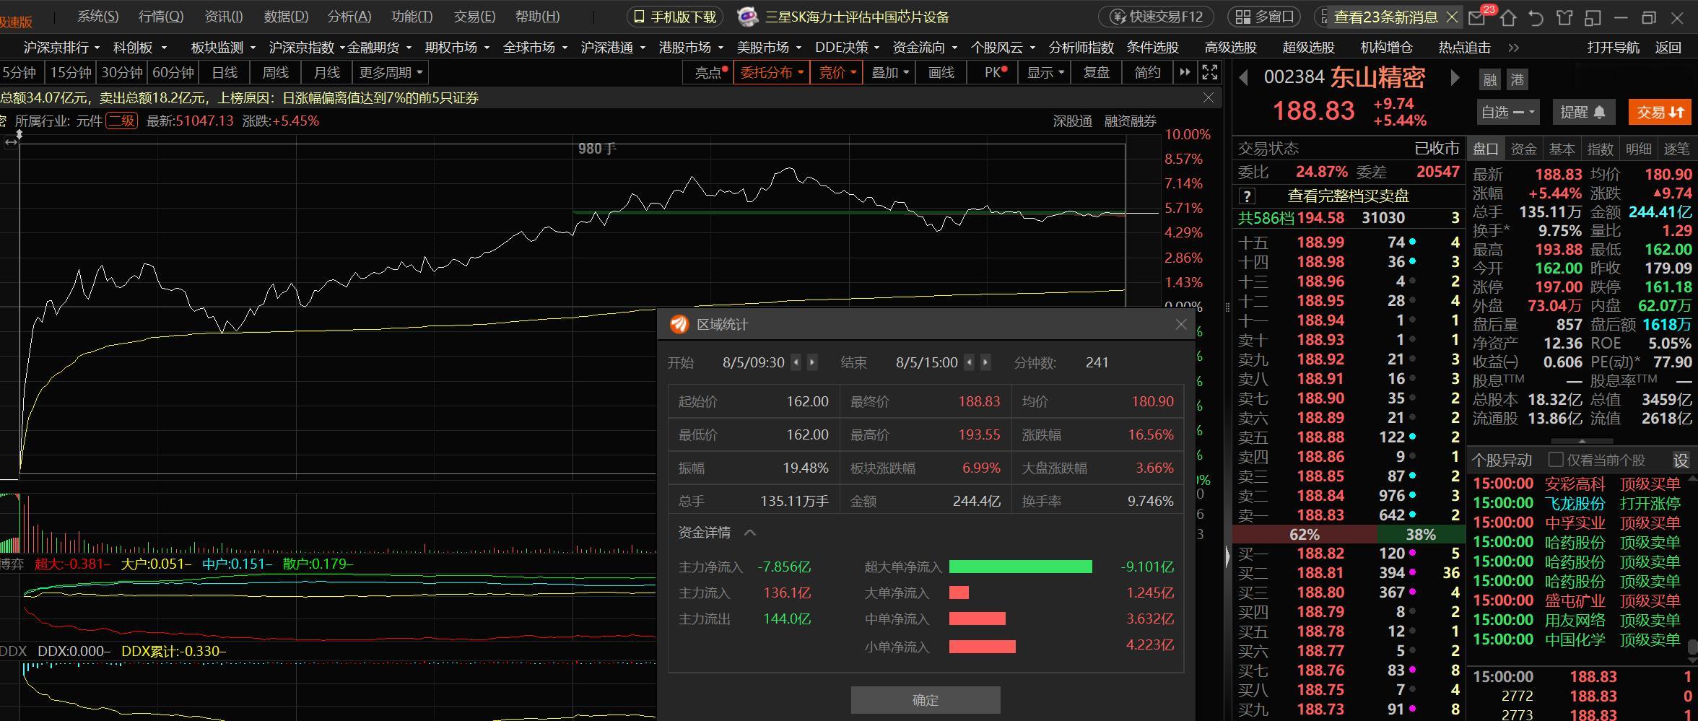1698x721 pixels.
Task: Click the double-arrow more tools icon beside 简约
Action: [1185, 72]
